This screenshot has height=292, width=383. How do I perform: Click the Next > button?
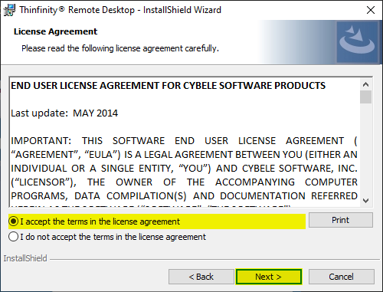(269, 277)
